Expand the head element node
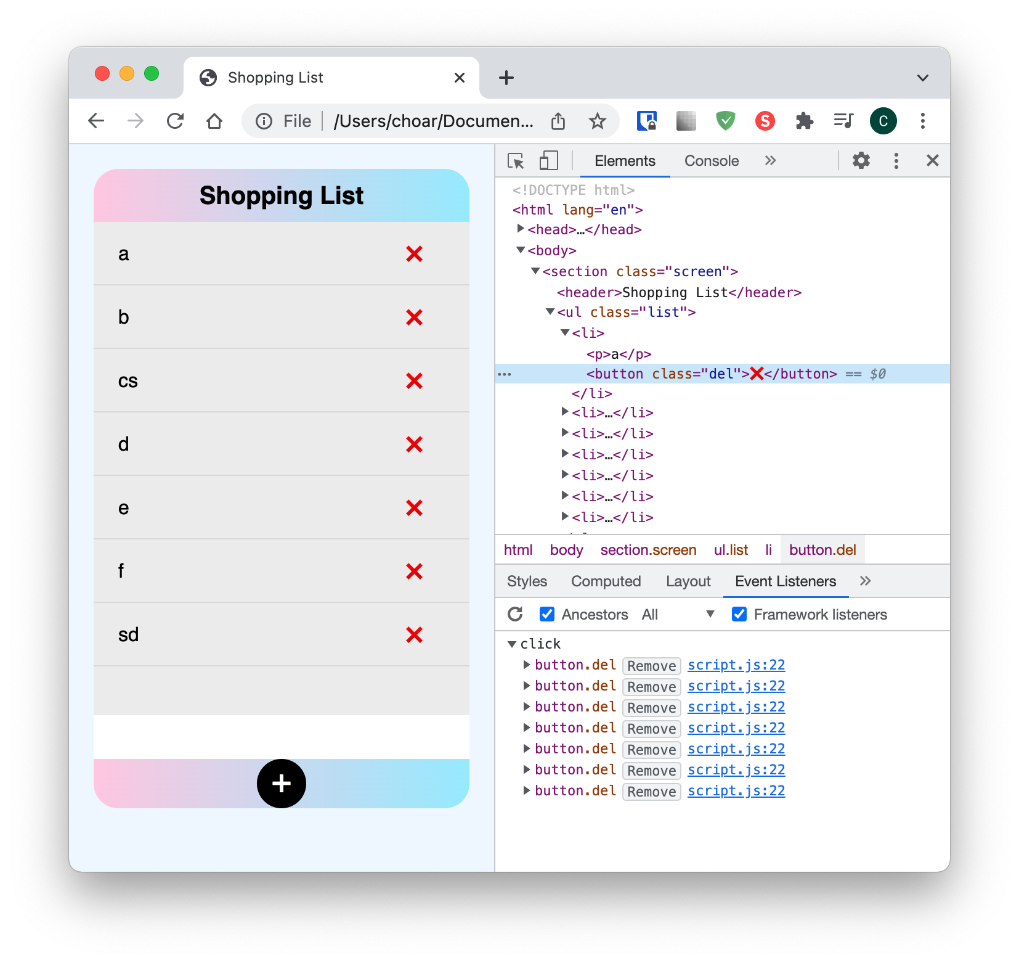This screenshot has width=1019, height=963. tap(521, 229)
